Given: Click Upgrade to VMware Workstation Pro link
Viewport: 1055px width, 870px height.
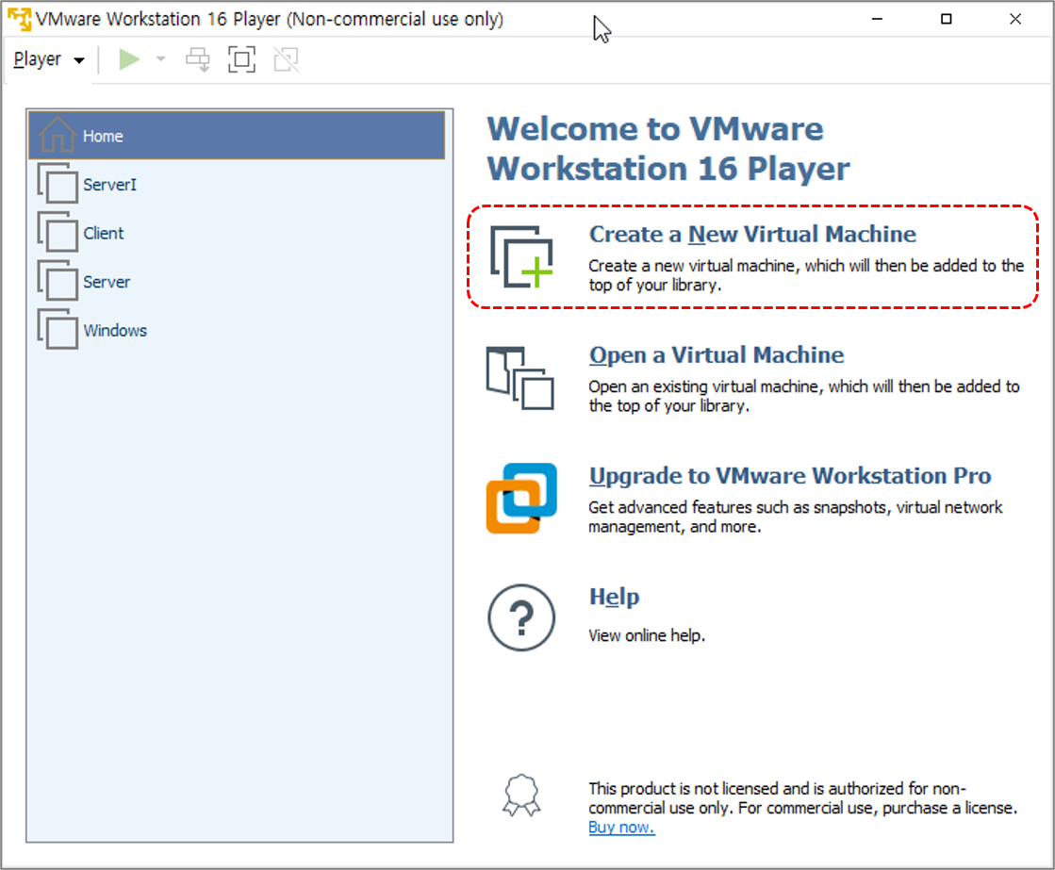Looking at the screenshot, I should click(x=790, y=476).
